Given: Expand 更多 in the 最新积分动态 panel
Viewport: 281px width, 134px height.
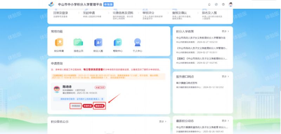Looking at the screenshot, I should (225, 121).
